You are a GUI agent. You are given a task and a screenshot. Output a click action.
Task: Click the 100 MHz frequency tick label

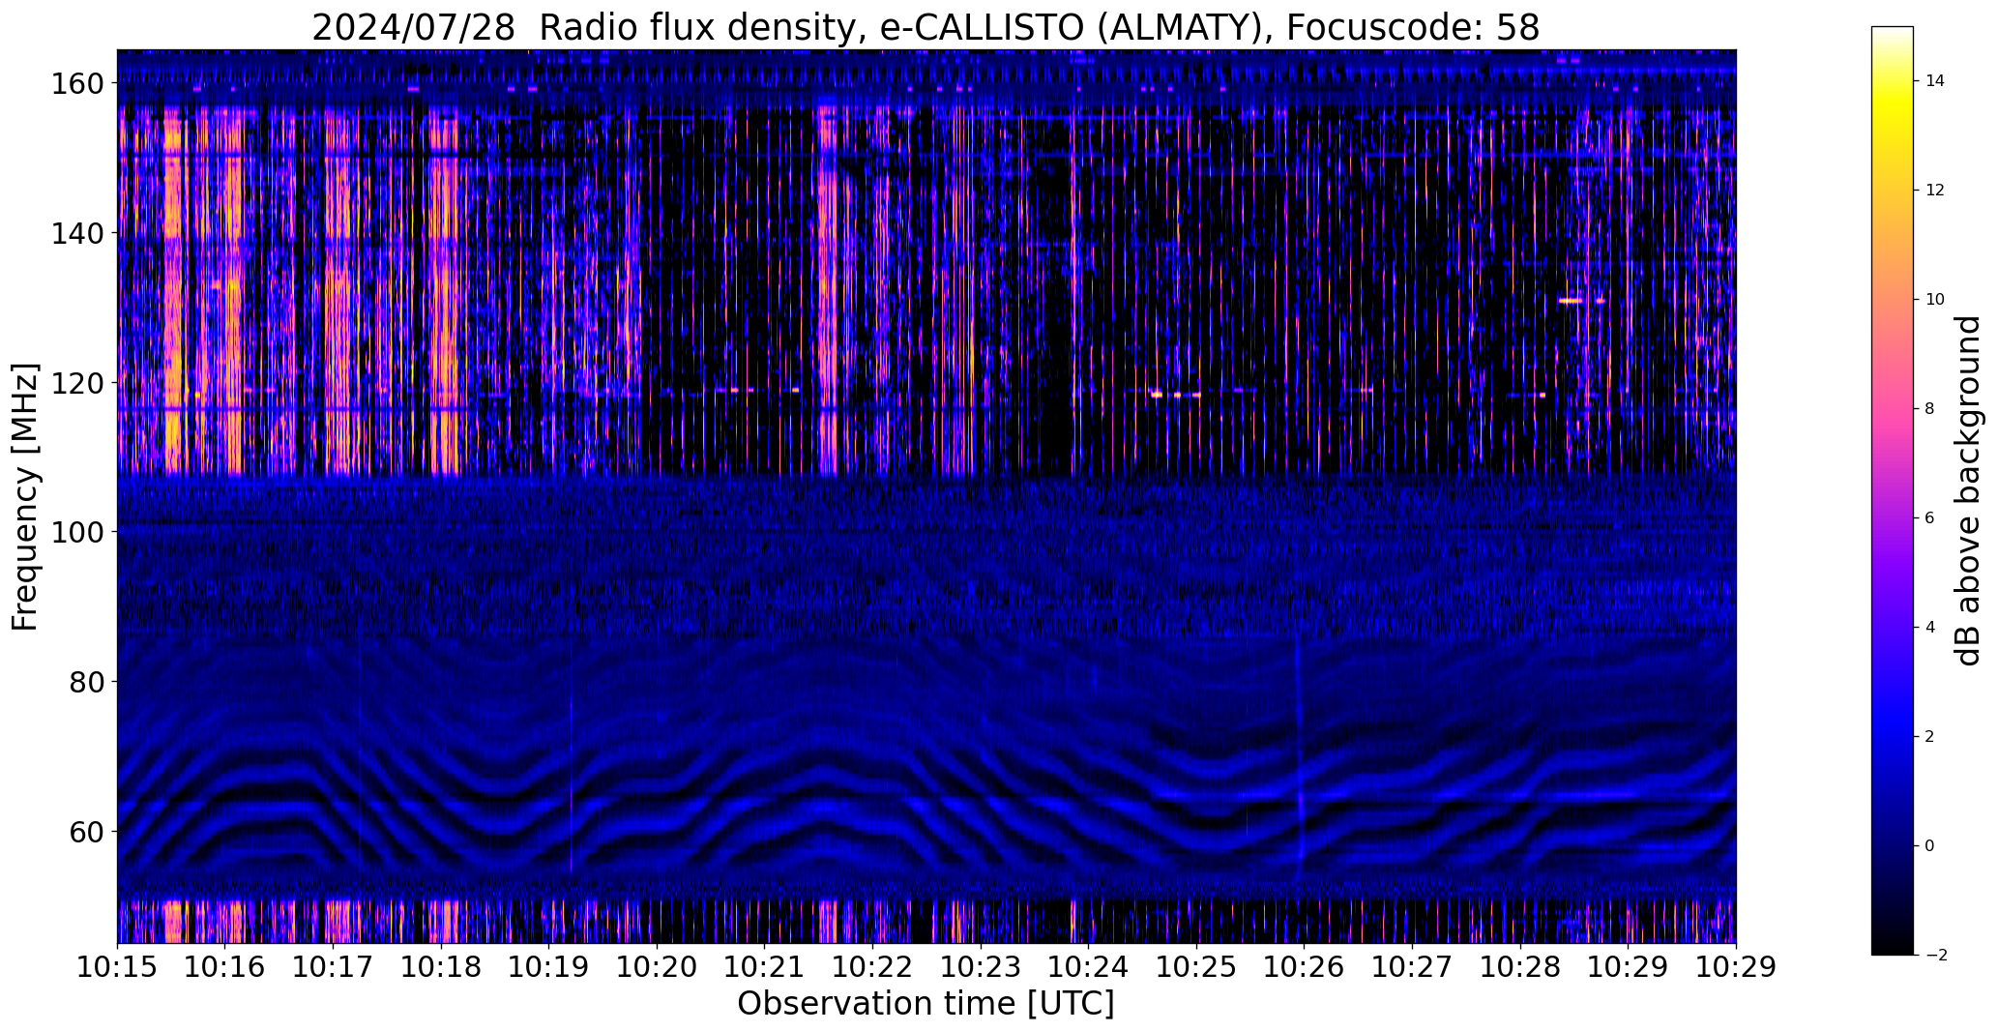pyautogui.click(x=75, y=532)
